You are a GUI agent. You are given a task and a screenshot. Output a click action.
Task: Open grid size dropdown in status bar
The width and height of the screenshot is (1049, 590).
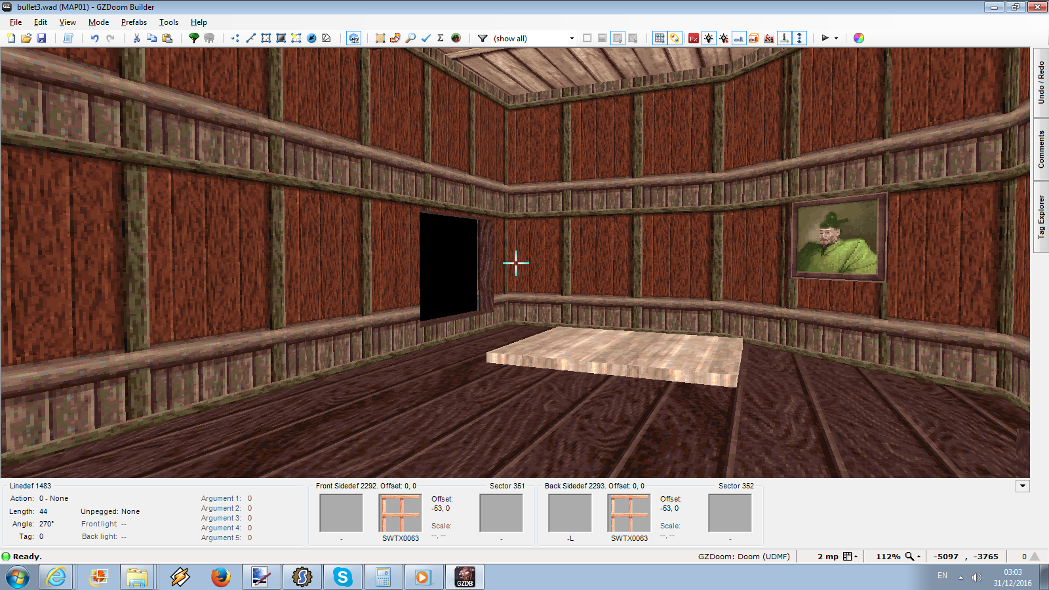click(x=850, y=557)
